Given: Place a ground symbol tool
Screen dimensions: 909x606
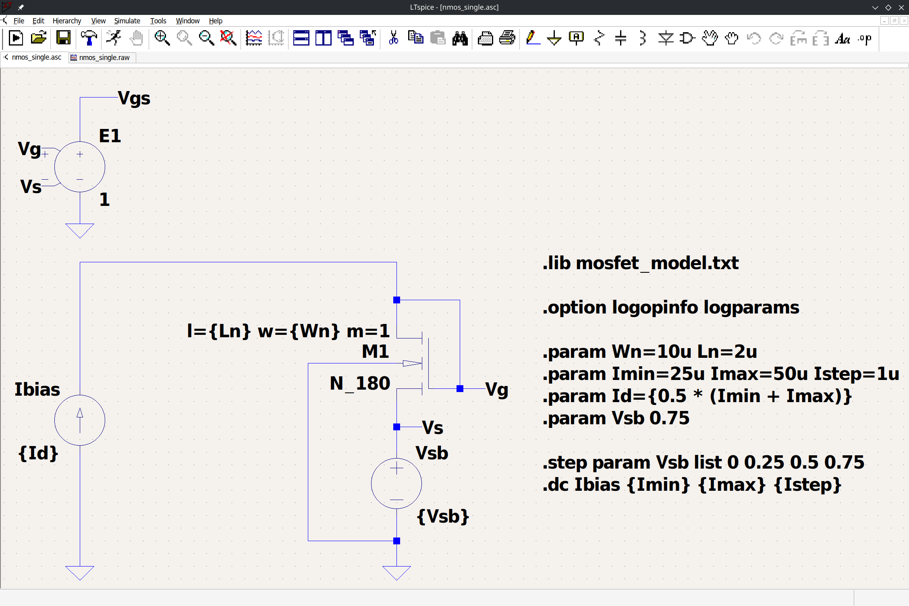Looking at the screenshot, I should click(x=554, y=38).
